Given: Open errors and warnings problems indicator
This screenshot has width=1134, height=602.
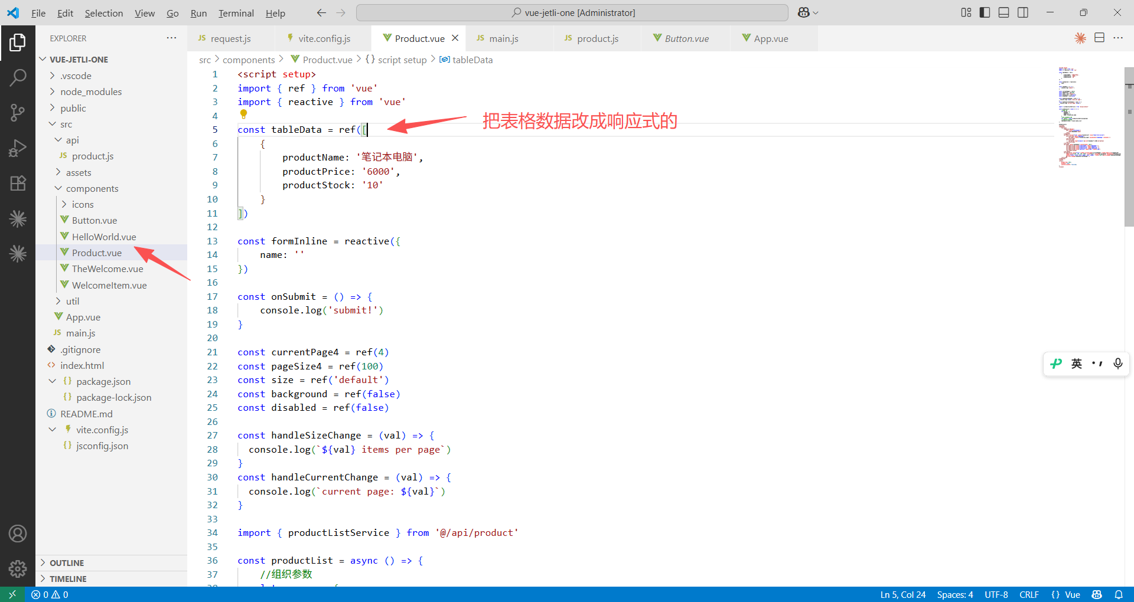Looking at the screenshot, I should click(50, 594).
